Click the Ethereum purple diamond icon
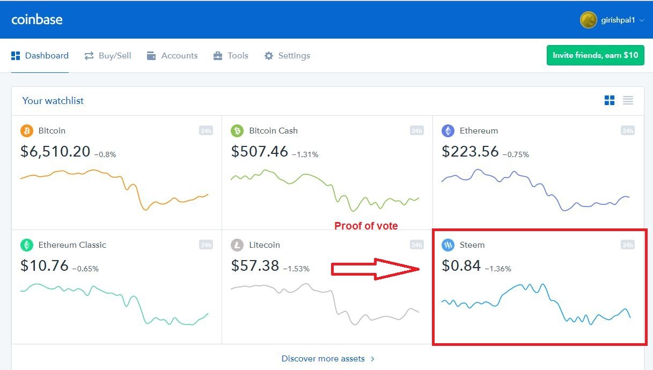 click(x=447, y=131)
